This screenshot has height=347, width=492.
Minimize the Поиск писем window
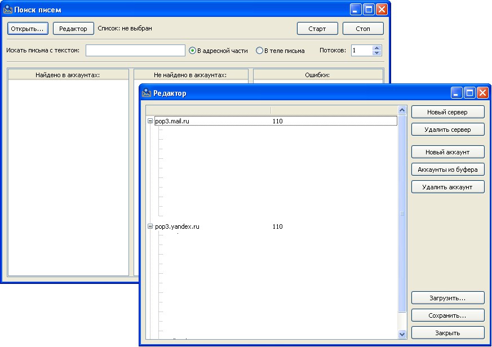click(356, 10)
